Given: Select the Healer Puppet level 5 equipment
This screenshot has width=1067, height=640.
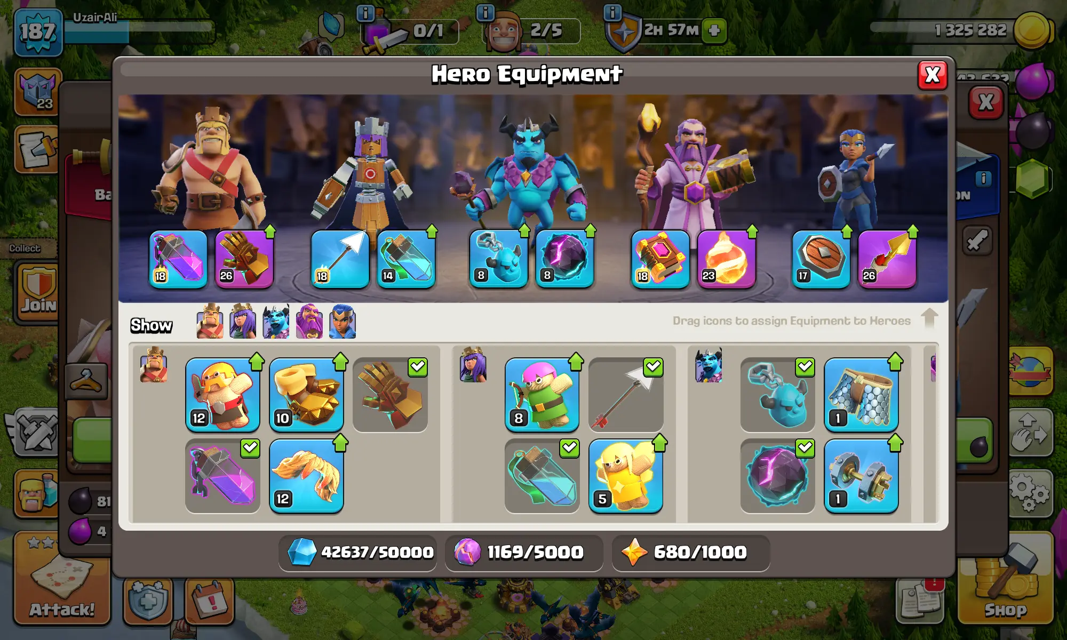Looking at the screenshot, I should tap(626, 476).
